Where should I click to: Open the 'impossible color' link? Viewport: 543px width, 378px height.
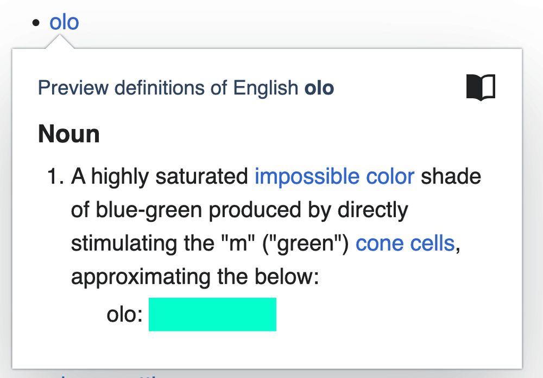click(334, 176)
